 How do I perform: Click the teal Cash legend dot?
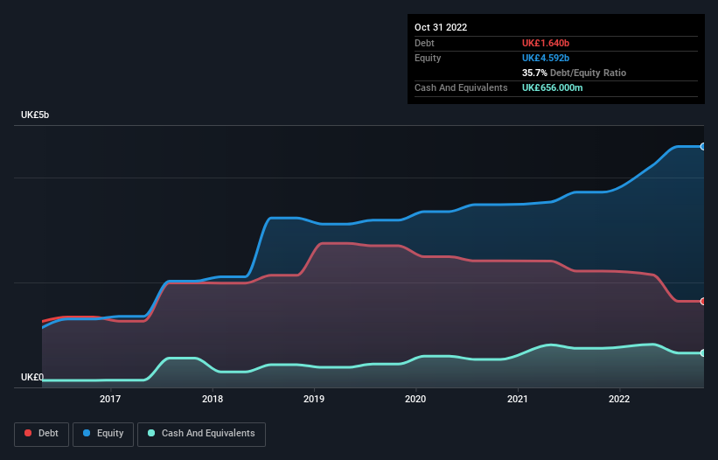coord(151,433)
